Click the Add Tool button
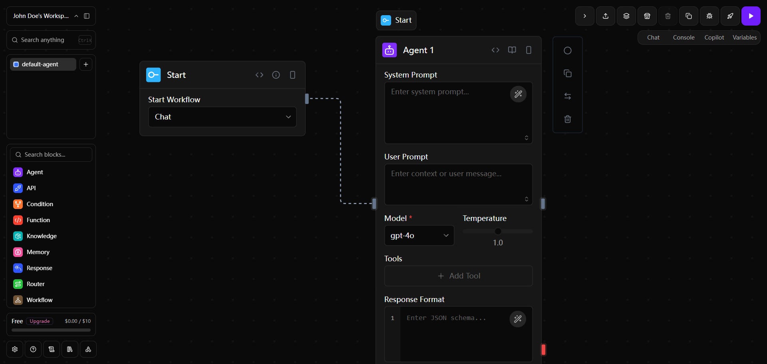Image resolution: width=767 pixels, height=364 pixels. click(x=458, y=276)
